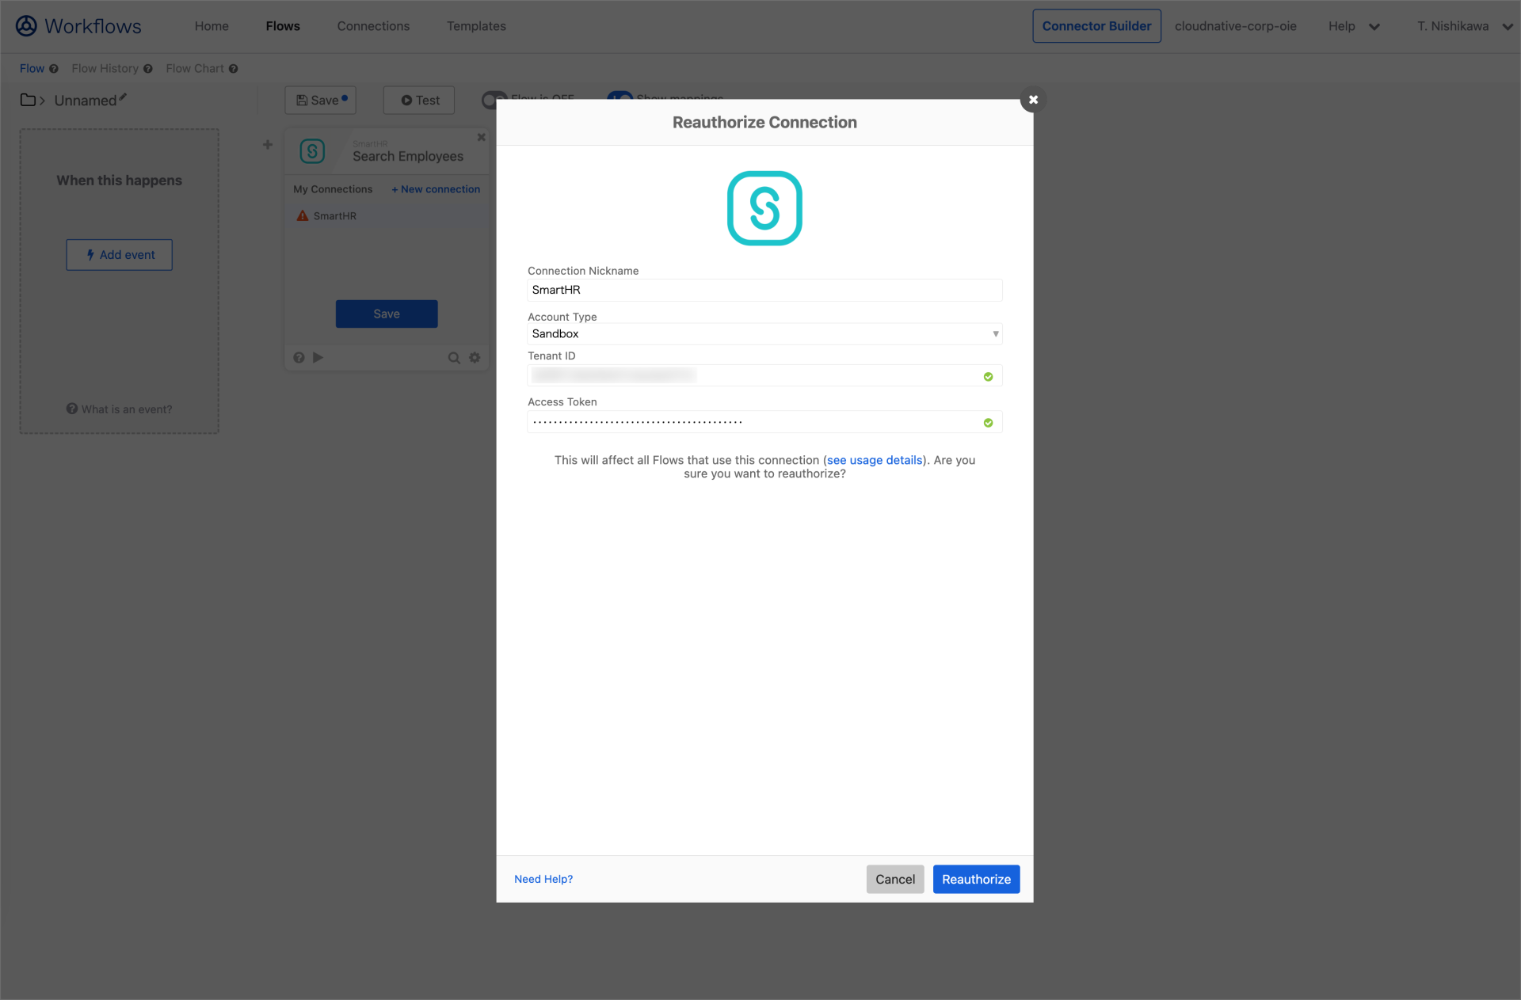Run the step using the play icon
The image size is (1521, 1000).
(x=318, y=357)
